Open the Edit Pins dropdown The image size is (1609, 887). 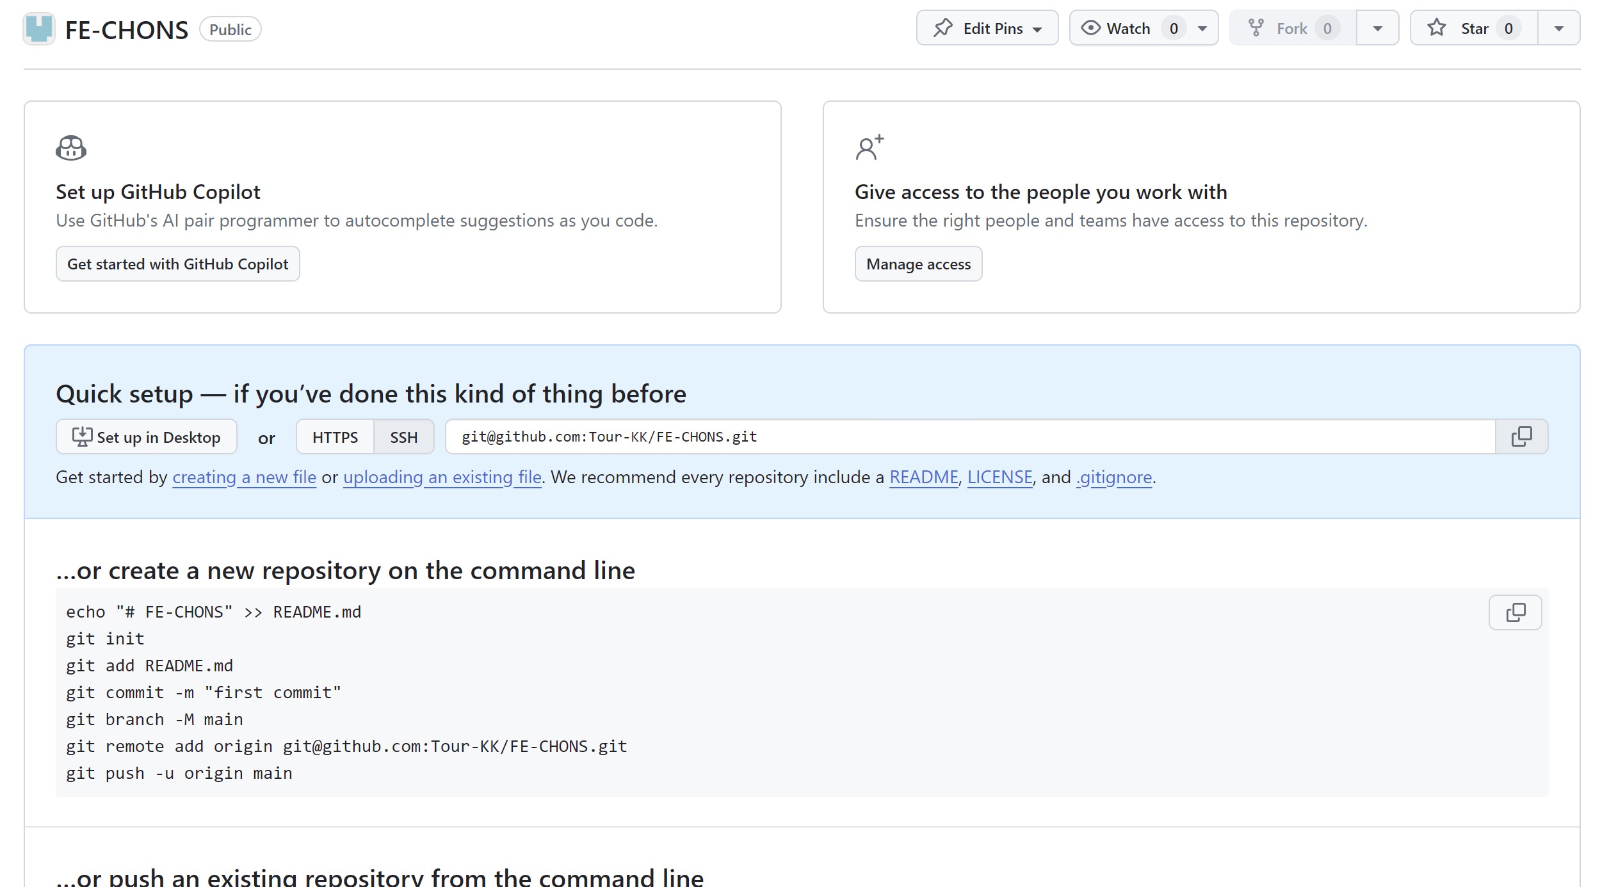(x=987, y=28)
